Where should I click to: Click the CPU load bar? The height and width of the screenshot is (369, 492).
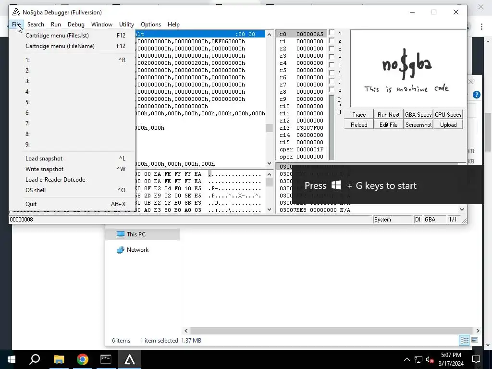[332, 127]
